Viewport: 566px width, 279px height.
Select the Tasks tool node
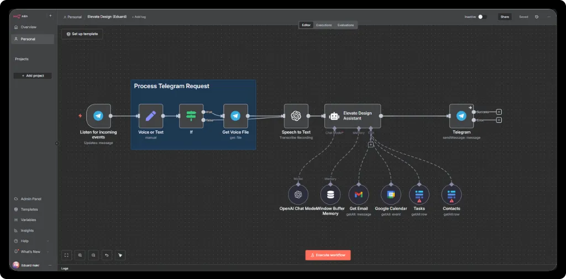coord(419,195)
